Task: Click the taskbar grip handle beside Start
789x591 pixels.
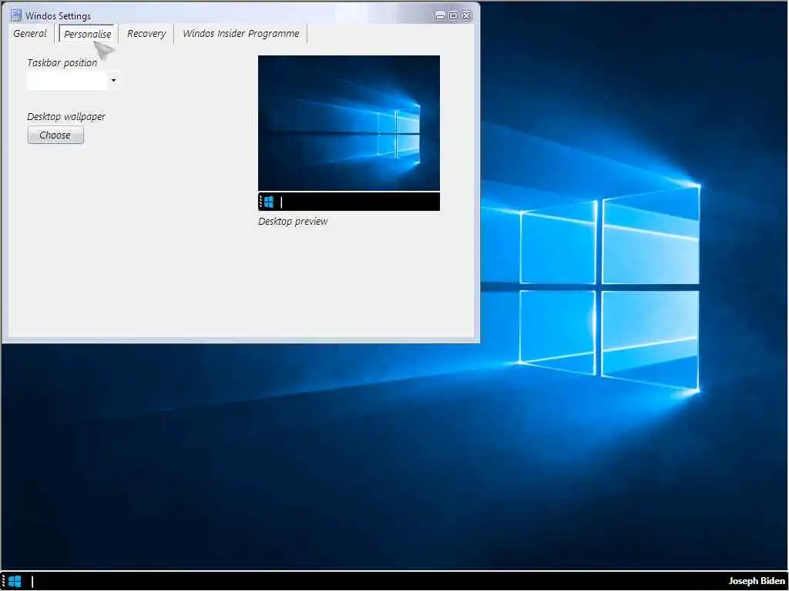Action: click(x=3, y=582)
